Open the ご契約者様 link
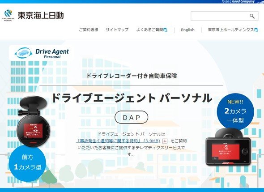This screenshot has height=192, width=264. 89,30
